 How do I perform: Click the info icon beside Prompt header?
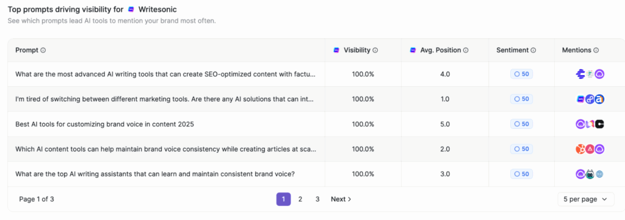pyautogui.click(x=43, y=50)
